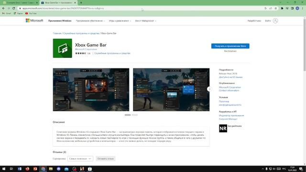The height and width of the screenshot is (172, 306).
Task: Open the Mail app taskbar icon
Action: (66, 169)
